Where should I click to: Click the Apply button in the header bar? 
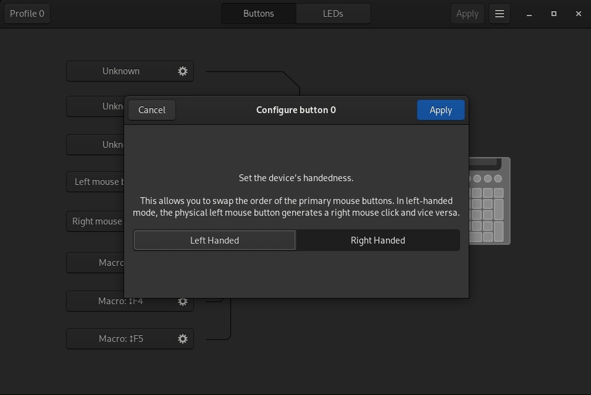(x=467, y=13)
